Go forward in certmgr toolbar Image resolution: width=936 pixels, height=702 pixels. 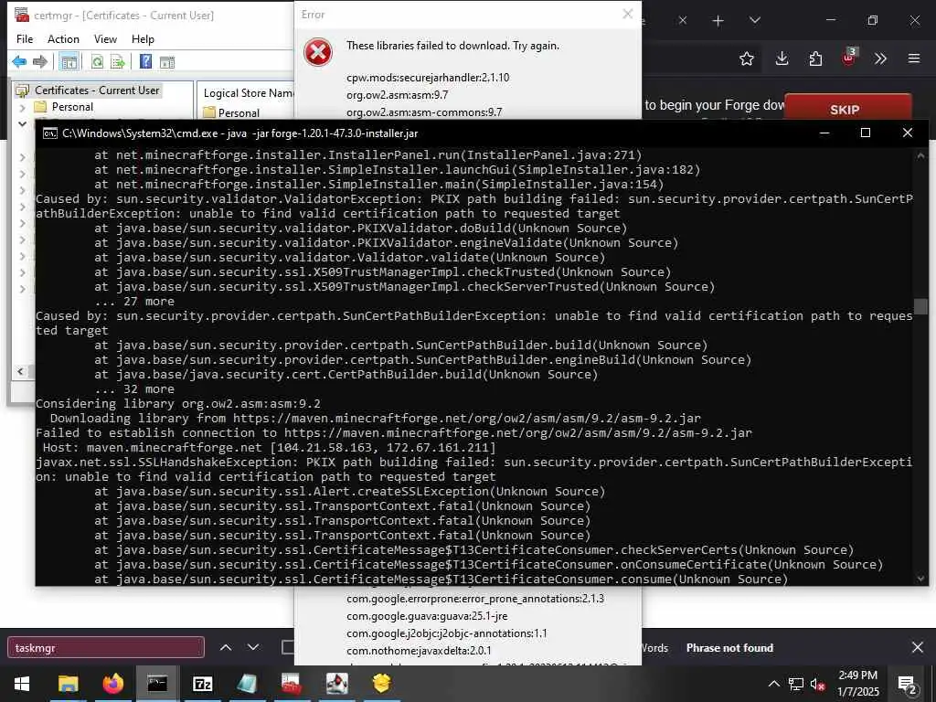tap(40, 61)
